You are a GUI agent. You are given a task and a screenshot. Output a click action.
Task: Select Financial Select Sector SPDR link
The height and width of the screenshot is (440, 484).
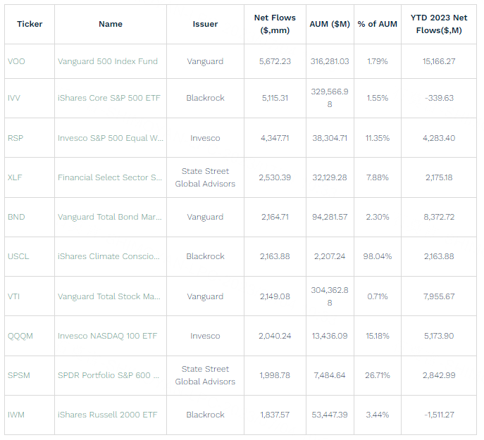tap(110, 177)
